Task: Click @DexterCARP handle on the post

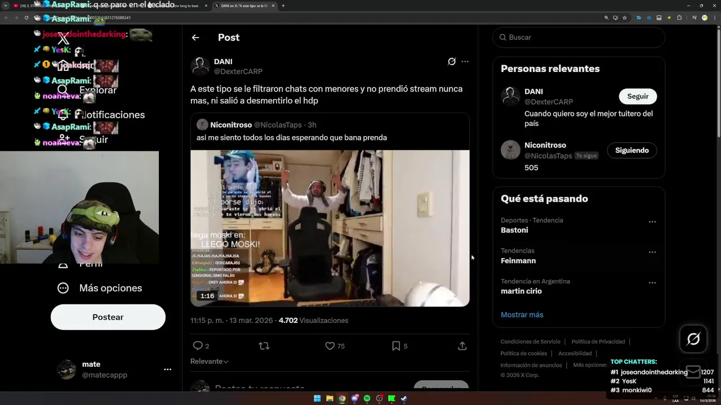Action: click(x=238, y=71)
